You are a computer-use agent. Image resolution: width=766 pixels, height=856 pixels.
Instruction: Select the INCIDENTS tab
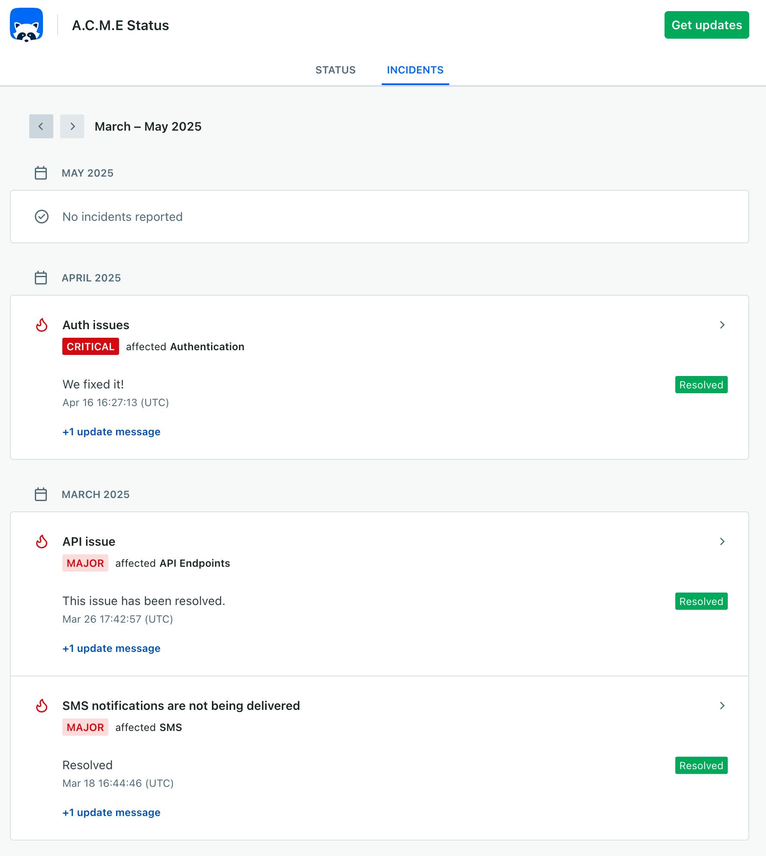(x=415, y=70)
